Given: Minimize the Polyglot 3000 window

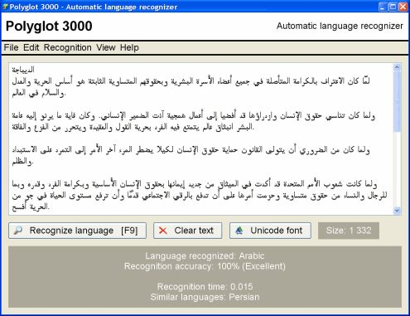Looking at the screenshot, I should pos(383,7).
